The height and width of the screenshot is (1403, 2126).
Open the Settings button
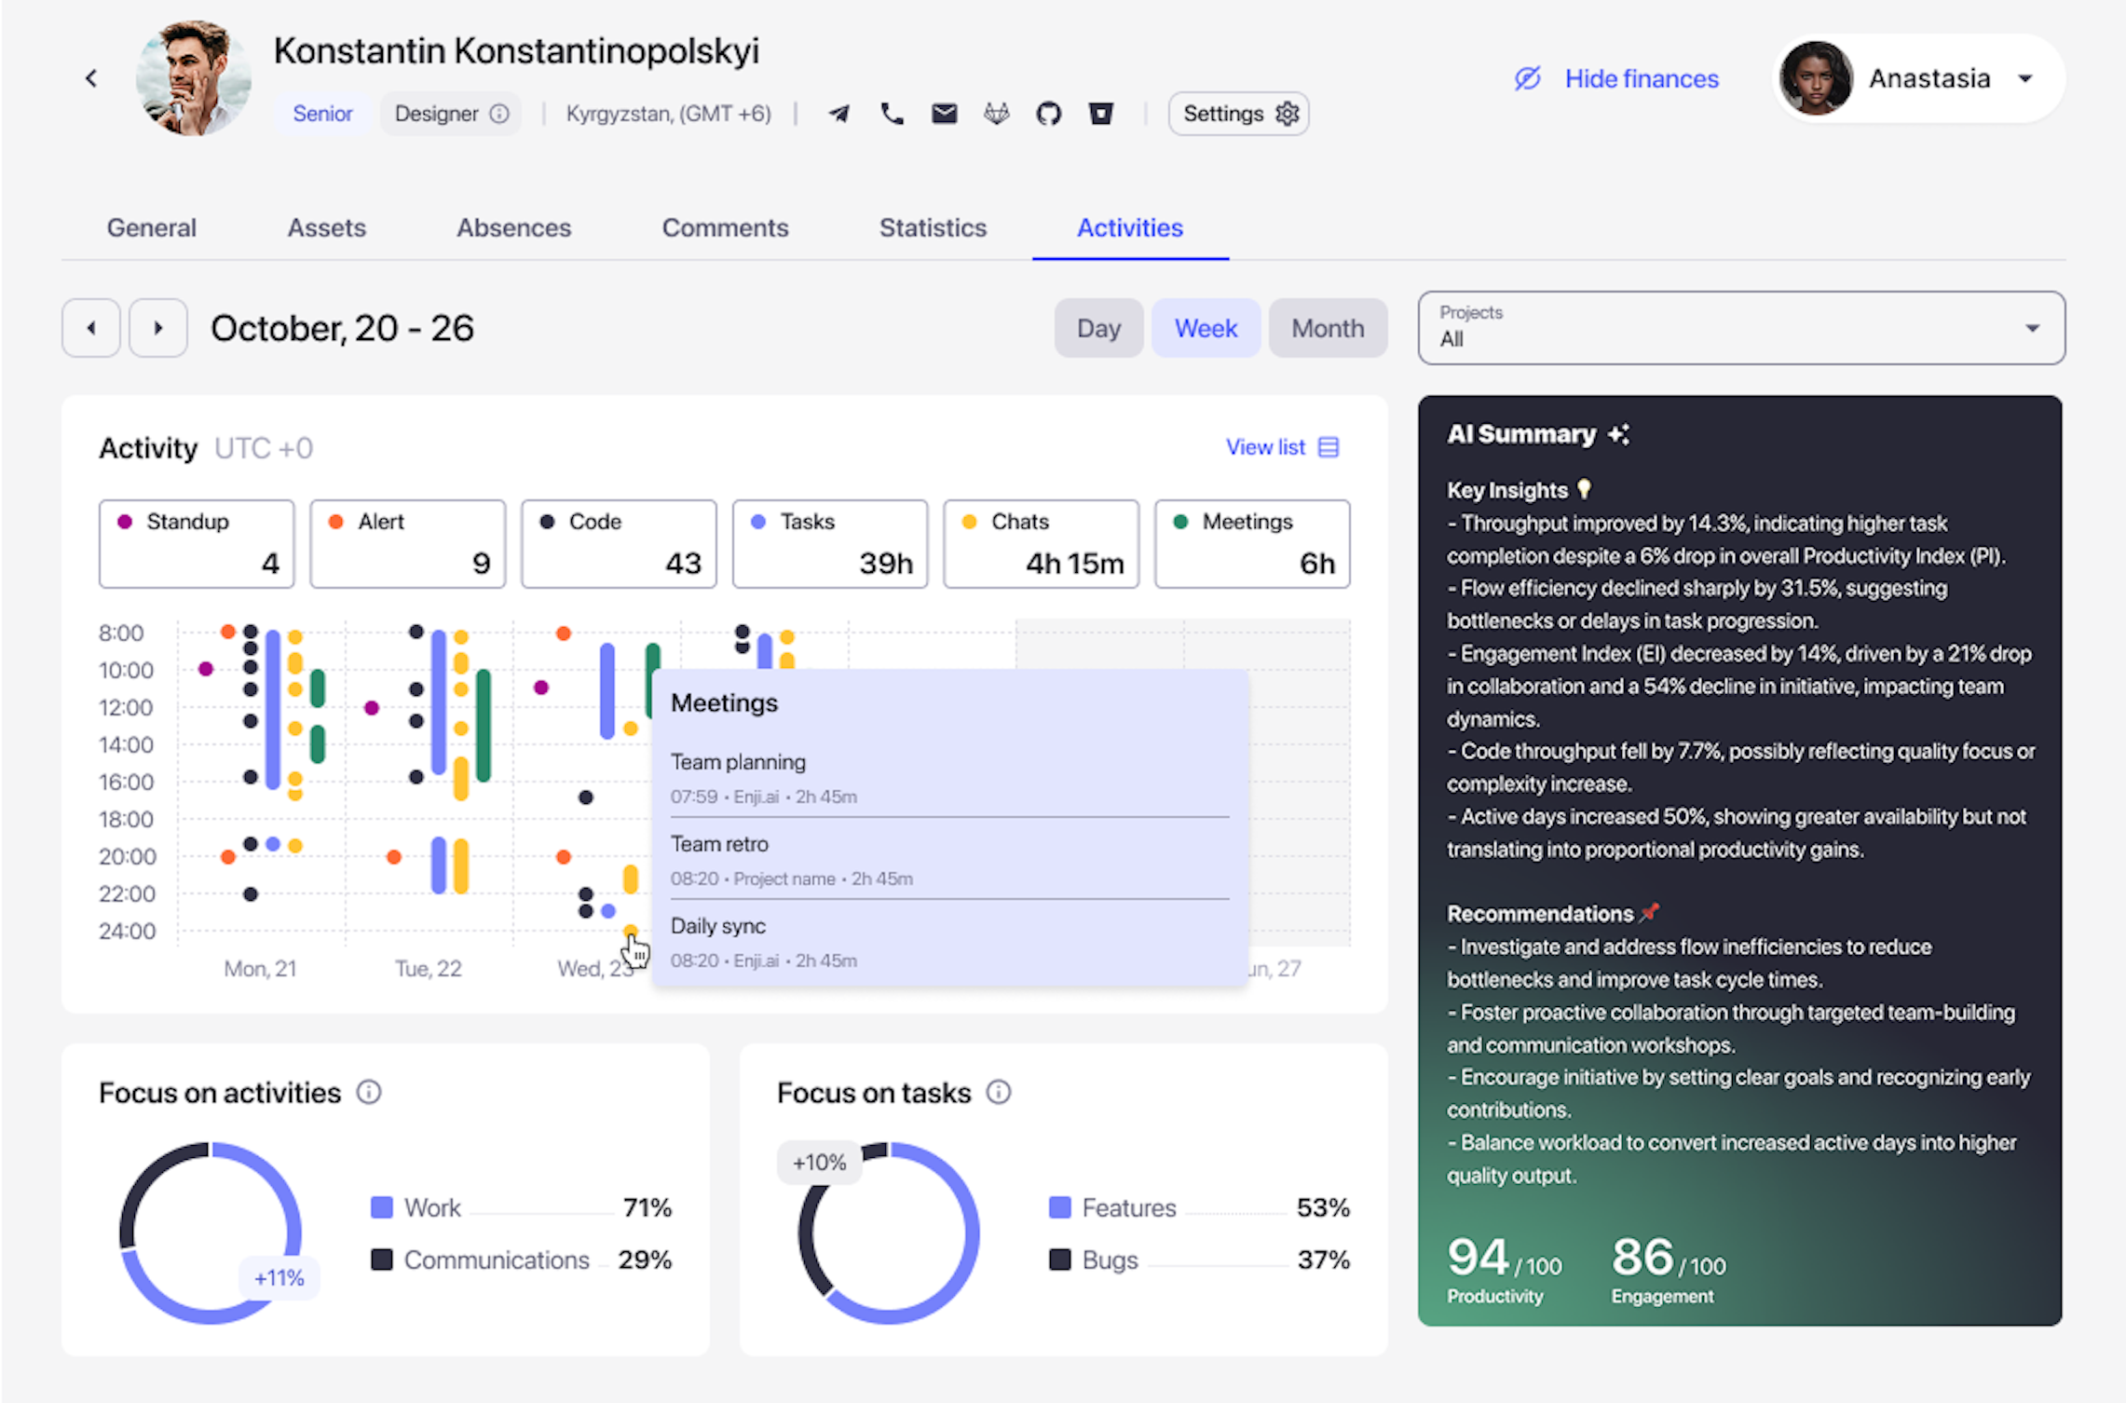click(x=1238, y=114)
